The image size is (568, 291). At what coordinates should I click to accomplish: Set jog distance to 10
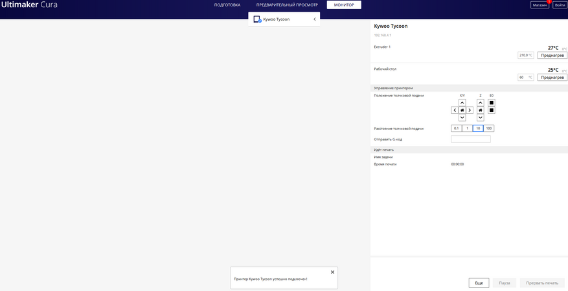[478, 128]
